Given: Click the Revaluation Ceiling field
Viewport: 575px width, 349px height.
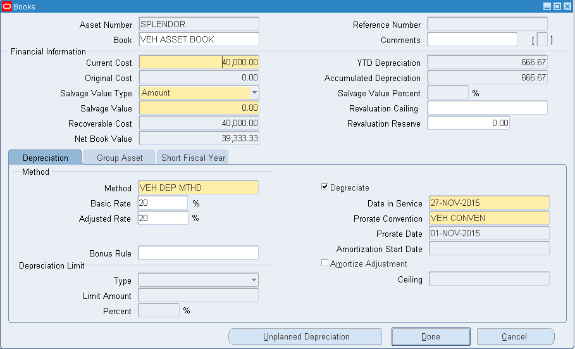Looking at the screenshot, I should coord(487,108).
